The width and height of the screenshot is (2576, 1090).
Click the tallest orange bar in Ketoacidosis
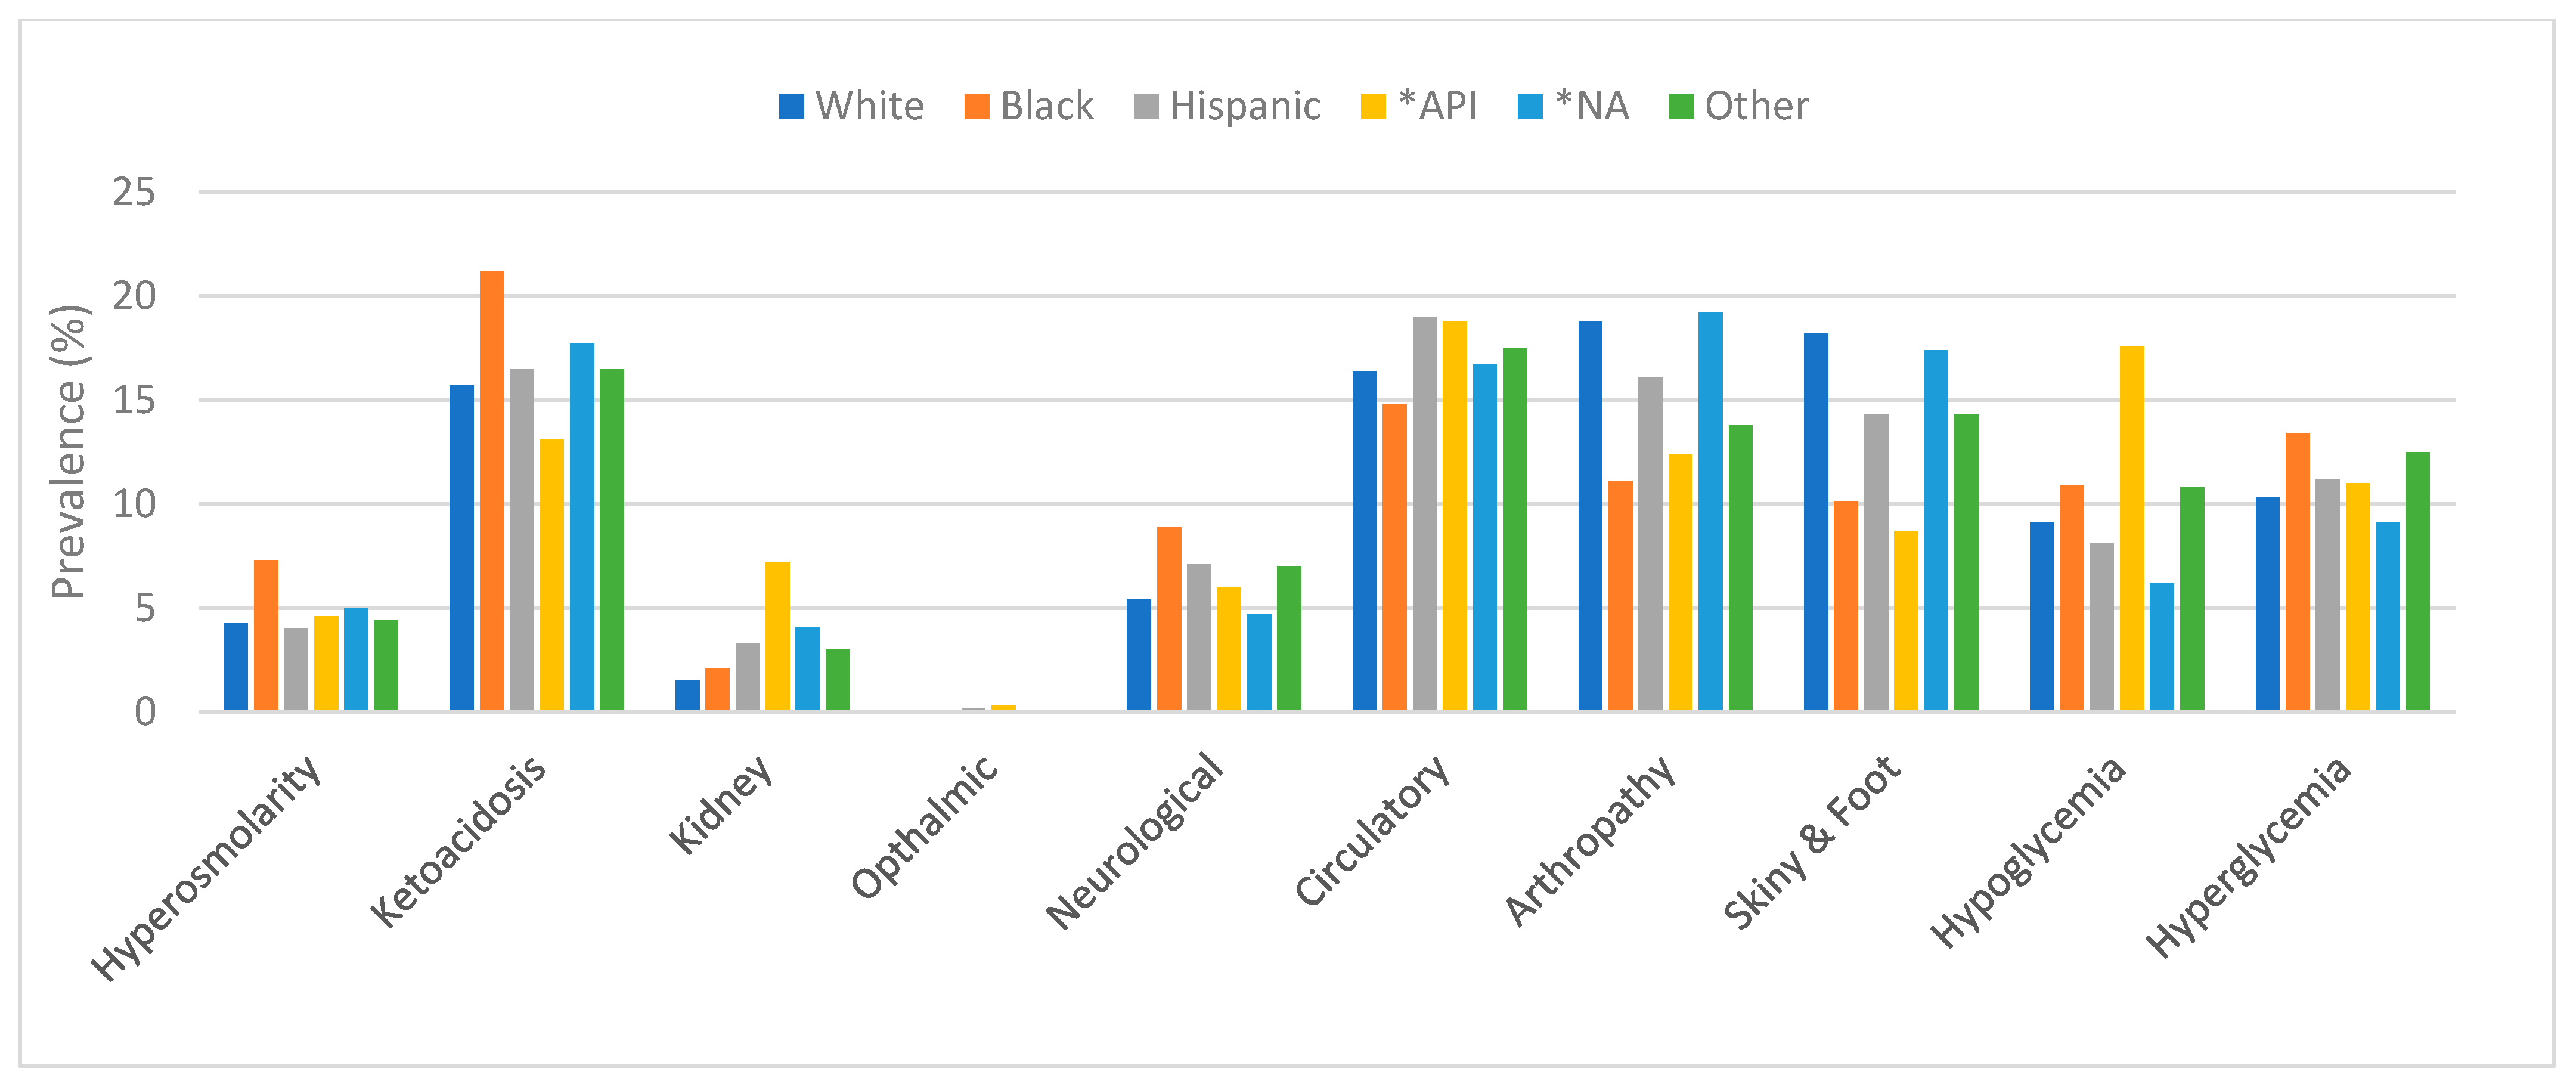pyautogui.click(x=492, y=490)
